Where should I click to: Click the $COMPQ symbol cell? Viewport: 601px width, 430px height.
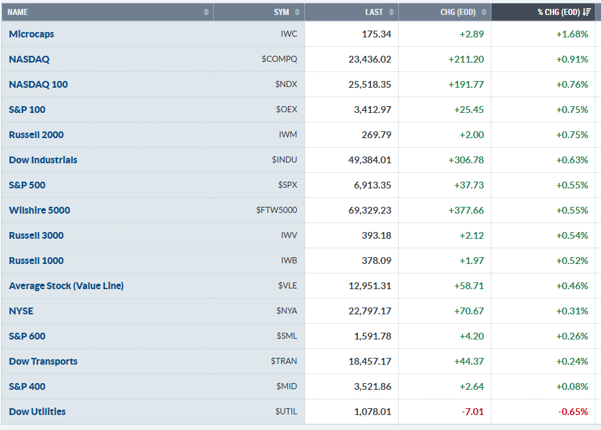pyautogui.click(x=279, y=59)
